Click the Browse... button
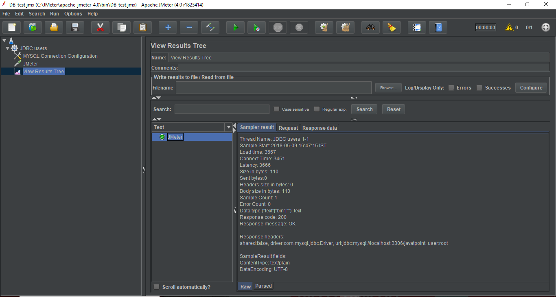Image resolution: width=556 pixels, height=297 pixels. (388, 87)
